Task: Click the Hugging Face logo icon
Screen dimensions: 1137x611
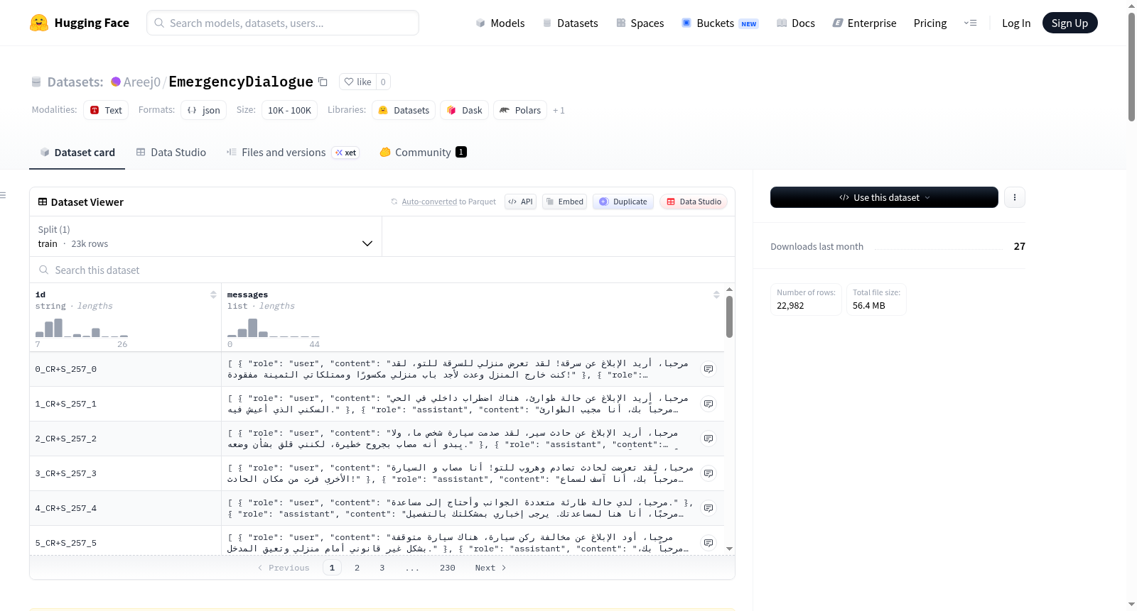Action: point(39,23)
